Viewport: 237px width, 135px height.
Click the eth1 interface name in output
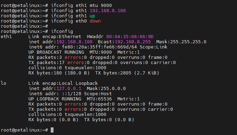(x=6, y=37)
